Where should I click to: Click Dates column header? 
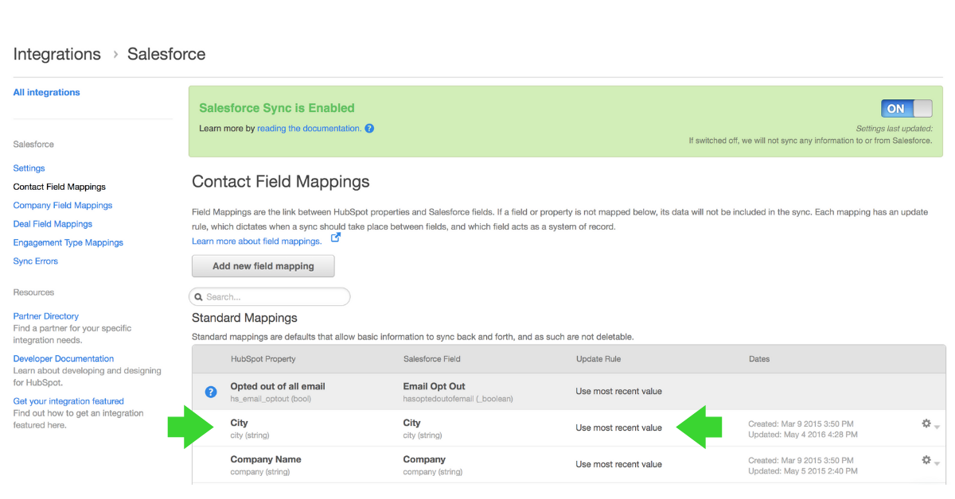(759, 359)
